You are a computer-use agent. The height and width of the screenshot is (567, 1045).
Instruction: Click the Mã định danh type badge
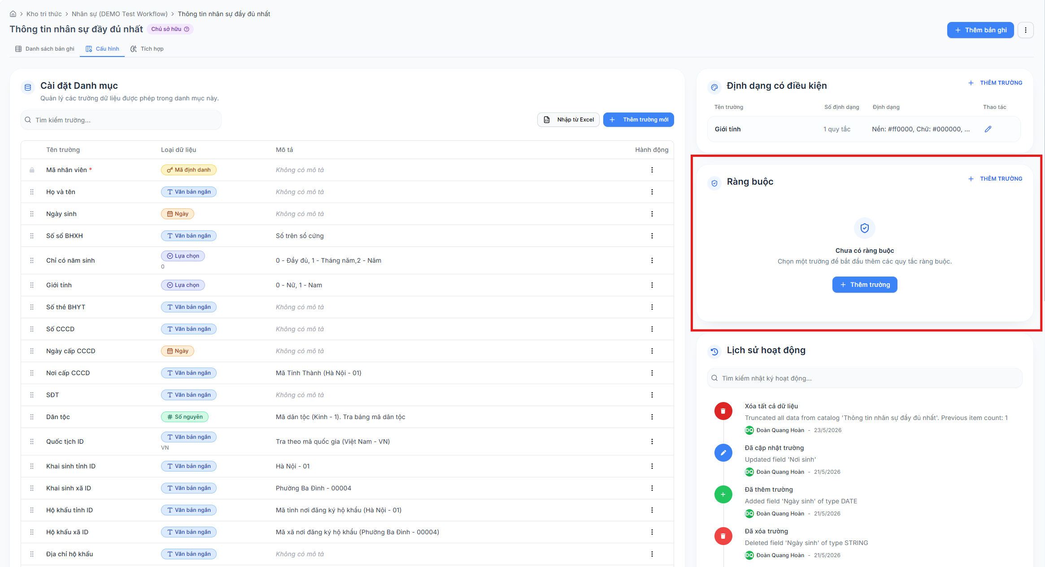tap(189, 170)
